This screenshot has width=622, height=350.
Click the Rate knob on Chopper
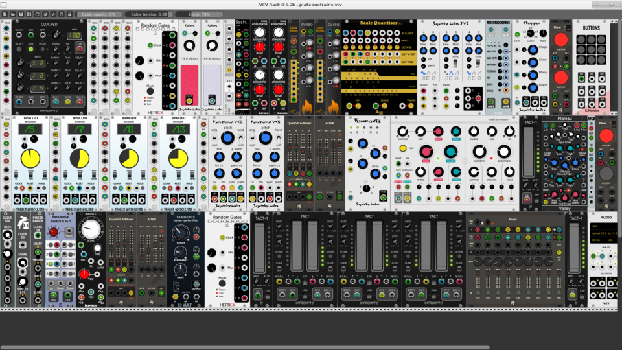tap(543, 34)
